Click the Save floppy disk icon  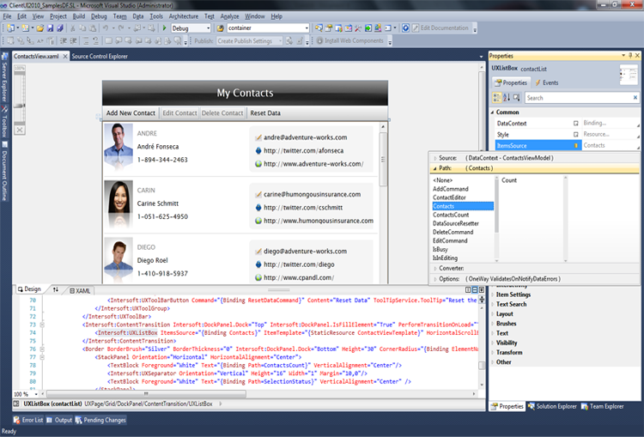(50, 28)
